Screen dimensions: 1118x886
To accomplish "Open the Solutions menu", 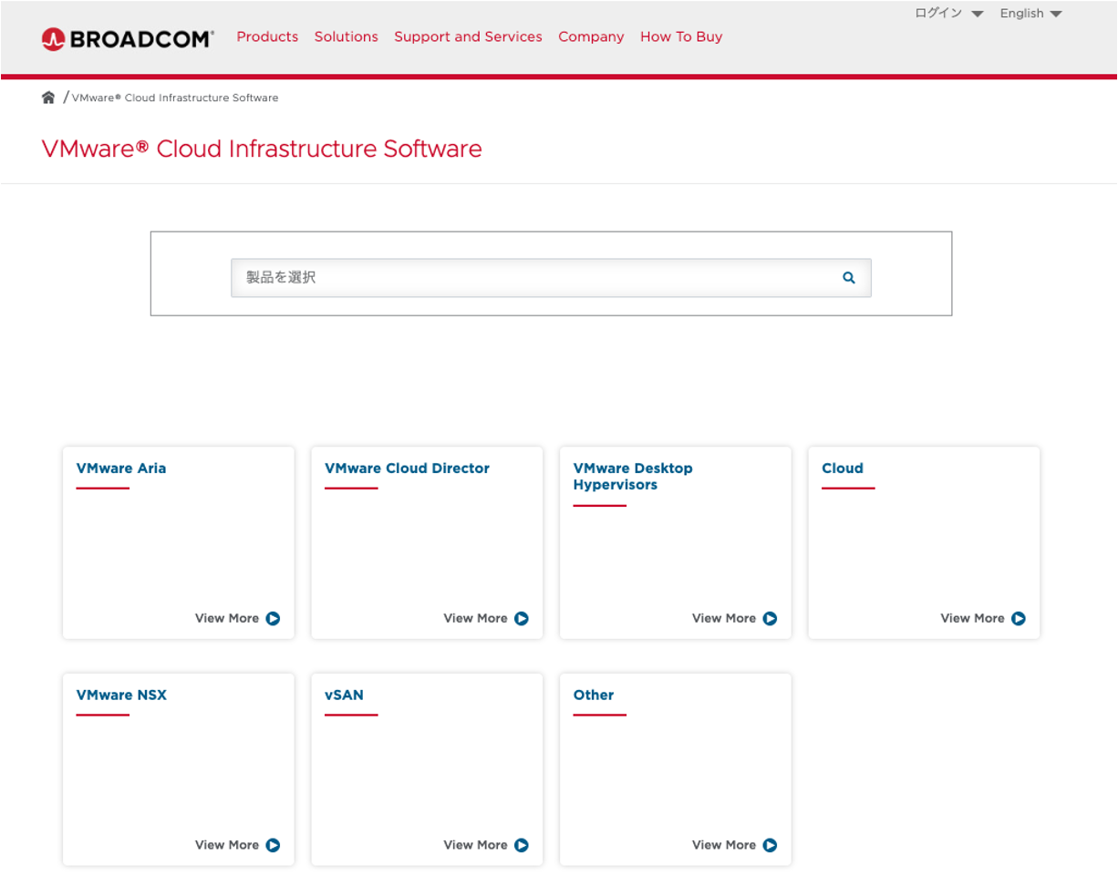I will point(346,36).
